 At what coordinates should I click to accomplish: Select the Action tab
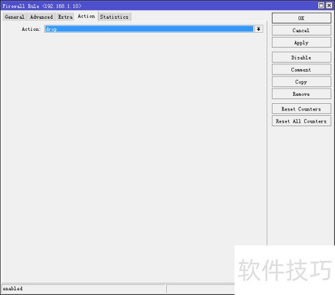(86, 16)
